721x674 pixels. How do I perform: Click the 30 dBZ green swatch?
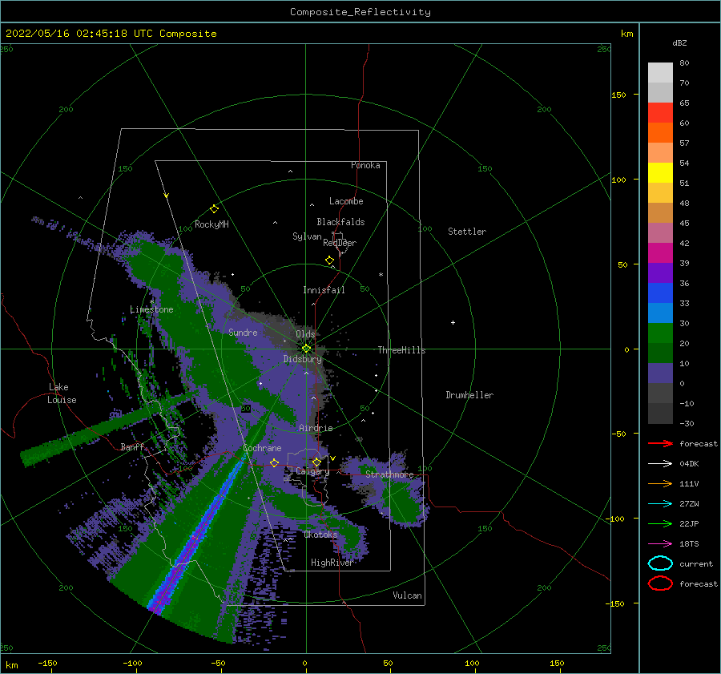pyautogui.click(x=660, y=333)
